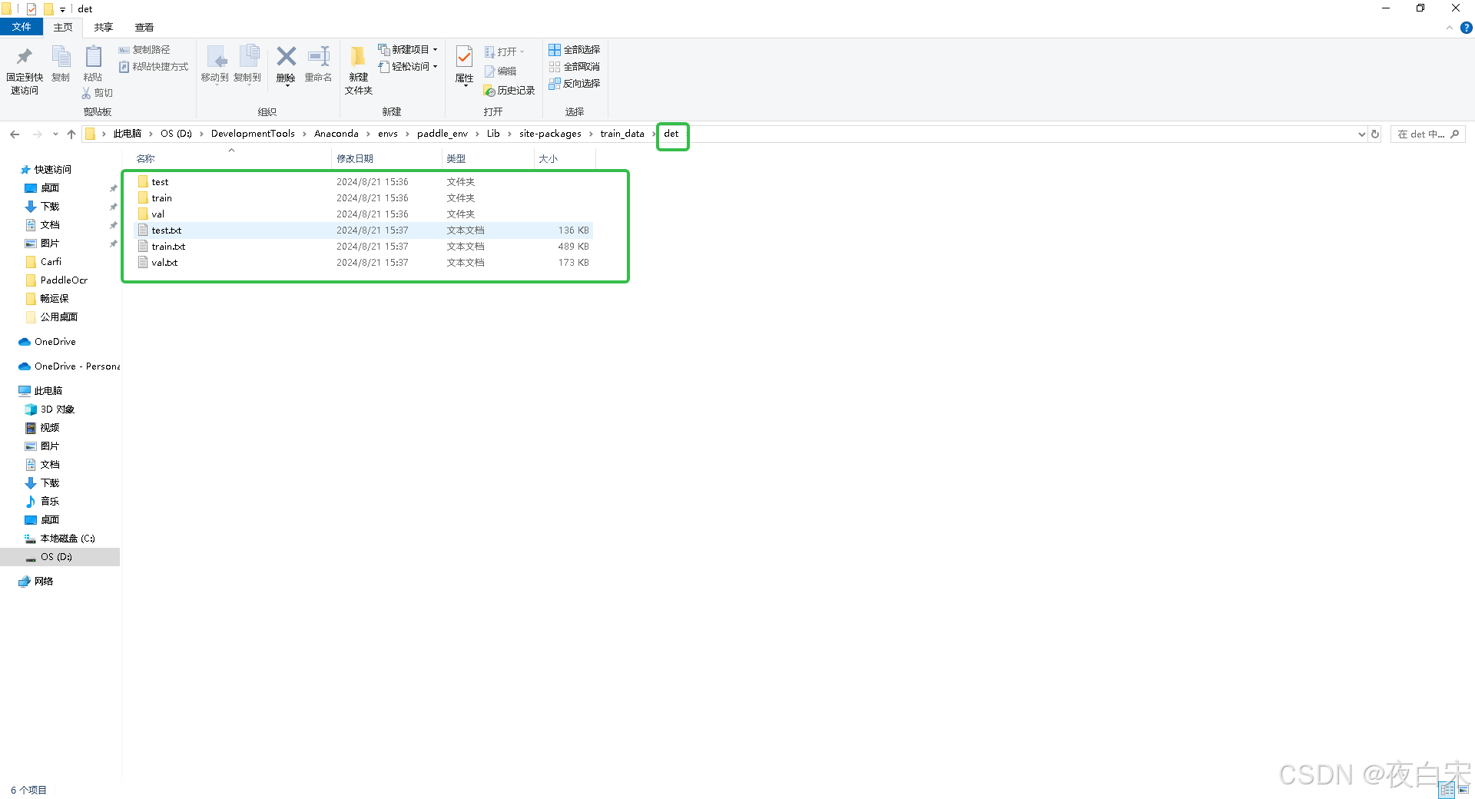Click the Pin to Quick Access icon
Screen dimensions: 1475x799
(x=24, y=57)
